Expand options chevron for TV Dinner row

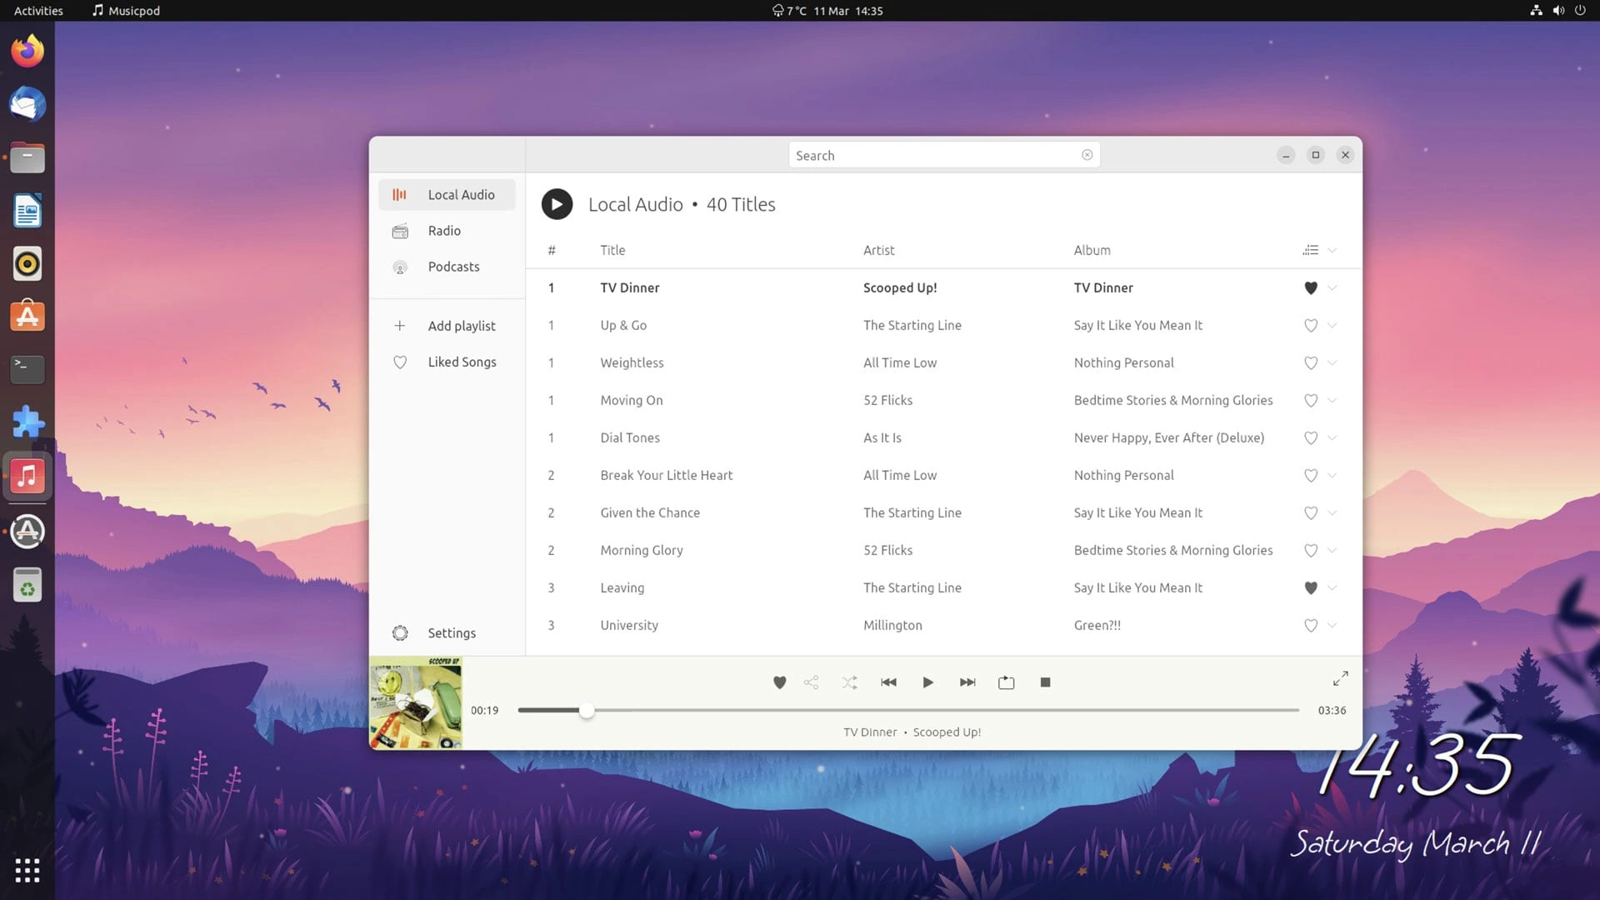coord(1332,287)
